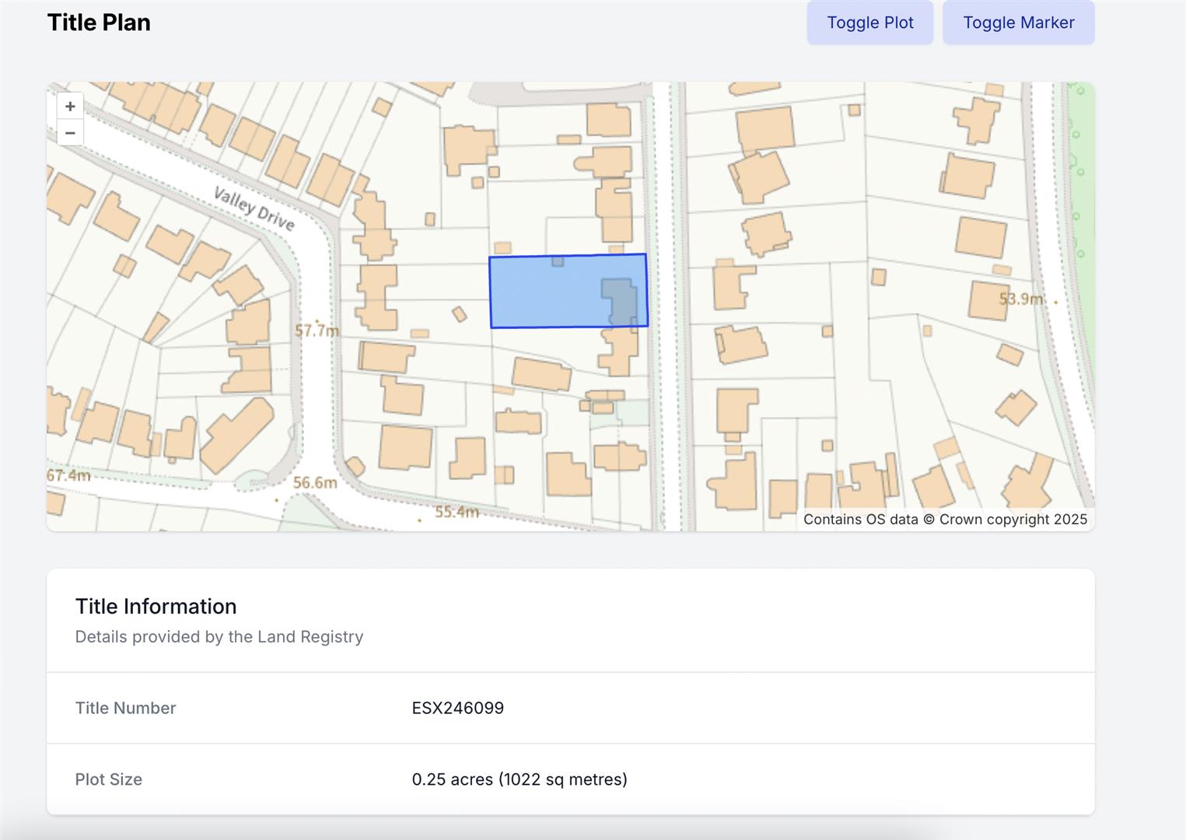This screenshot has height=840, width=1186.
Task: Click the Title Information heading
Action: (x=156, y=607)
